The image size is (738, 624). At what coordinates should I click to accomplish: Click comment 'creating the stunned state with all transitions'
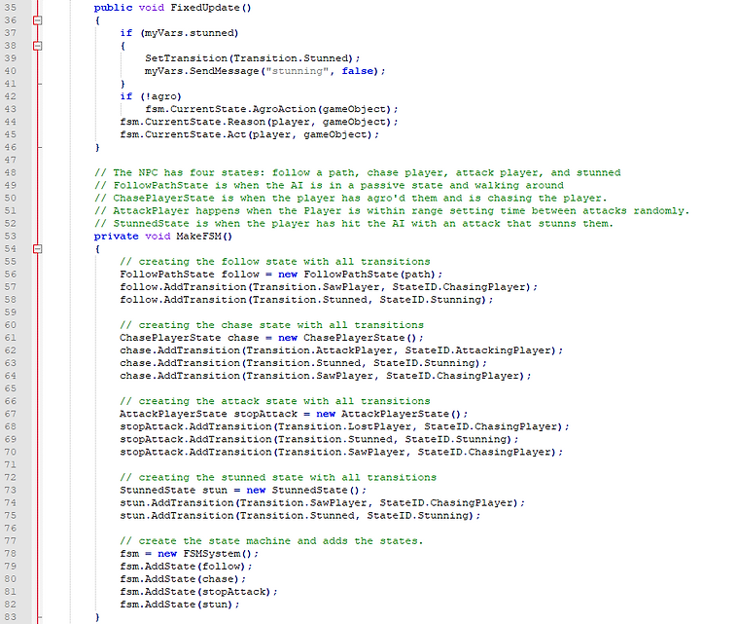pos(278,478)
